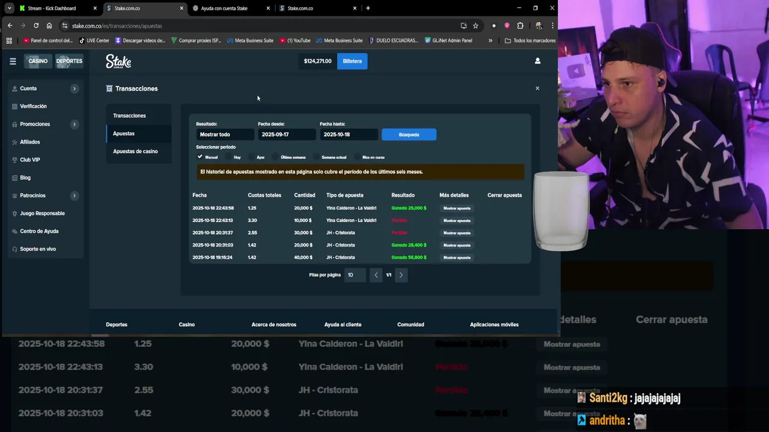This screenshot has height=432, width=769.
Task: Open the Stake logo home link
Action: click(118, 61)
